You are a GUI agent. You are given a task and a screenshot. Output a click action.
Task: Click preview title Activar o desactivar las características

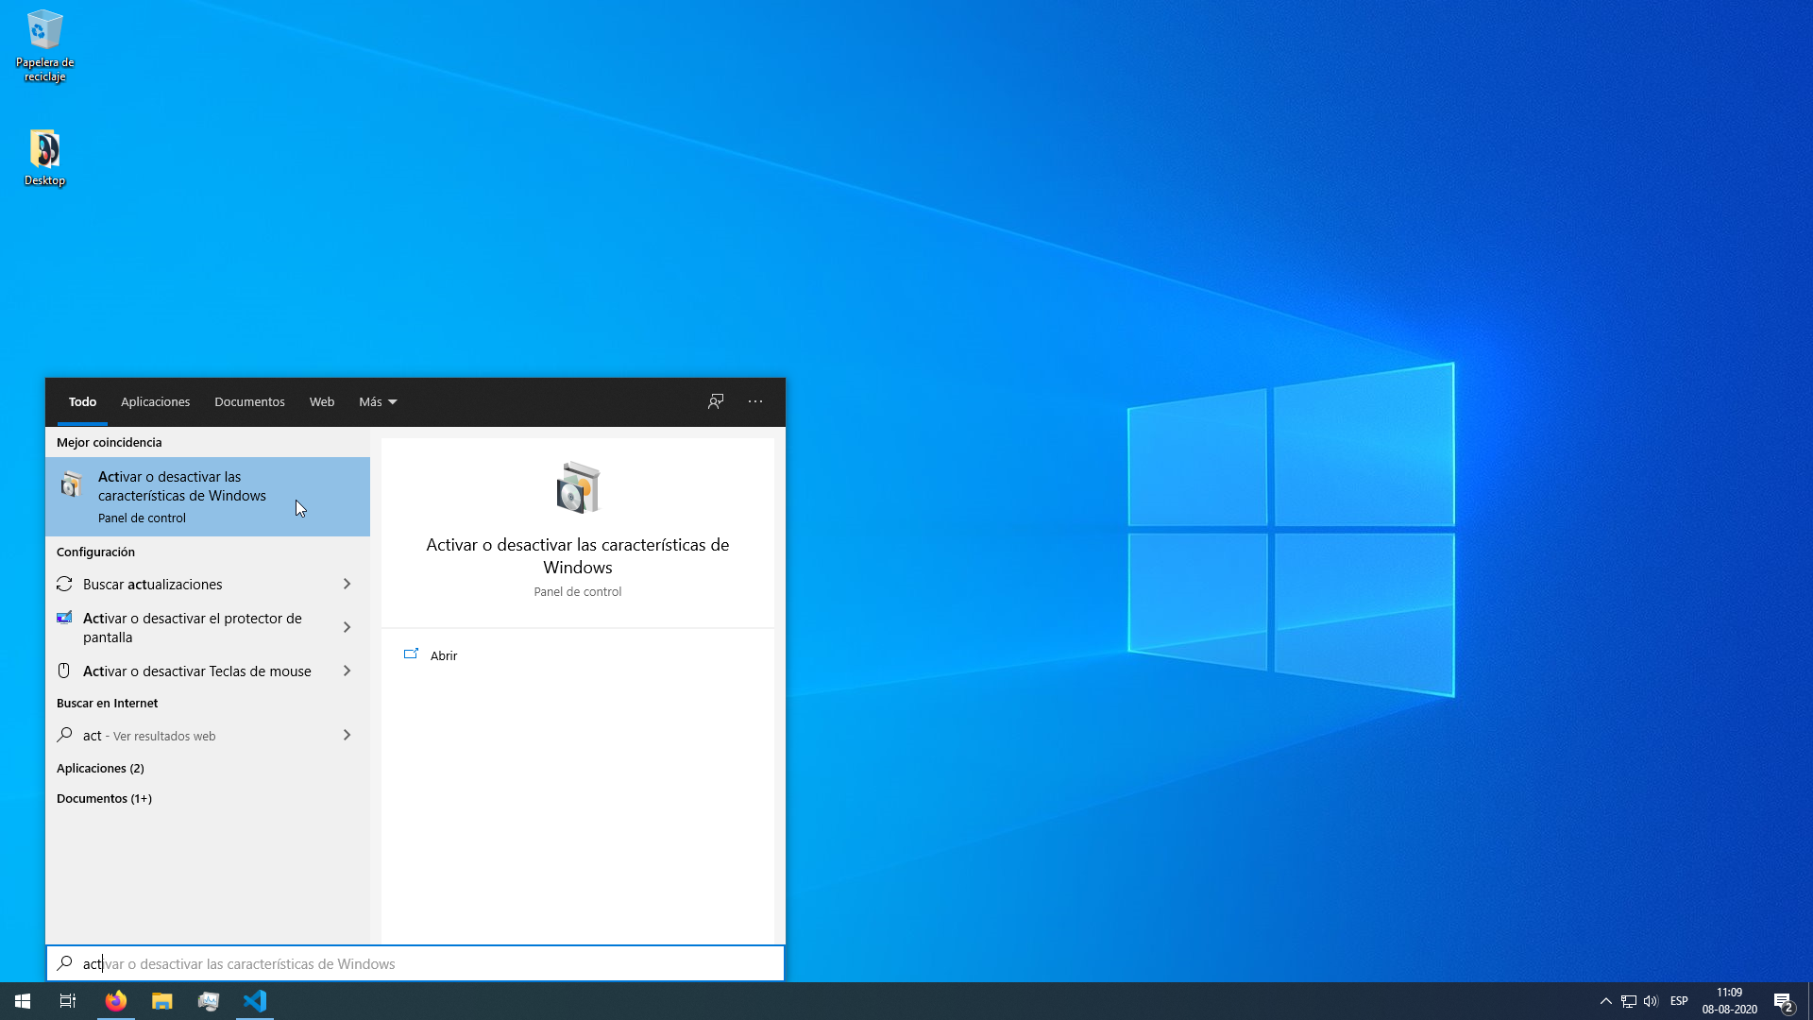(x=578, y=555)
